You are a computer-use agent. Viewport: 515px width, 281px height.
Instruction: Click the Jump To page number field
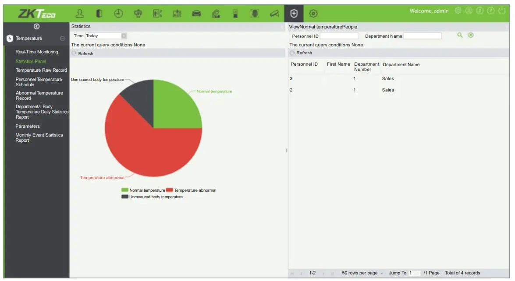(x=414, y=273)
